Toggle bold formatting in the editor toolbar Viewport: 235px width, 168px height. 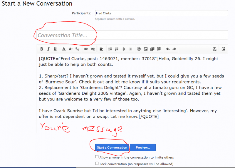(42, 49)
